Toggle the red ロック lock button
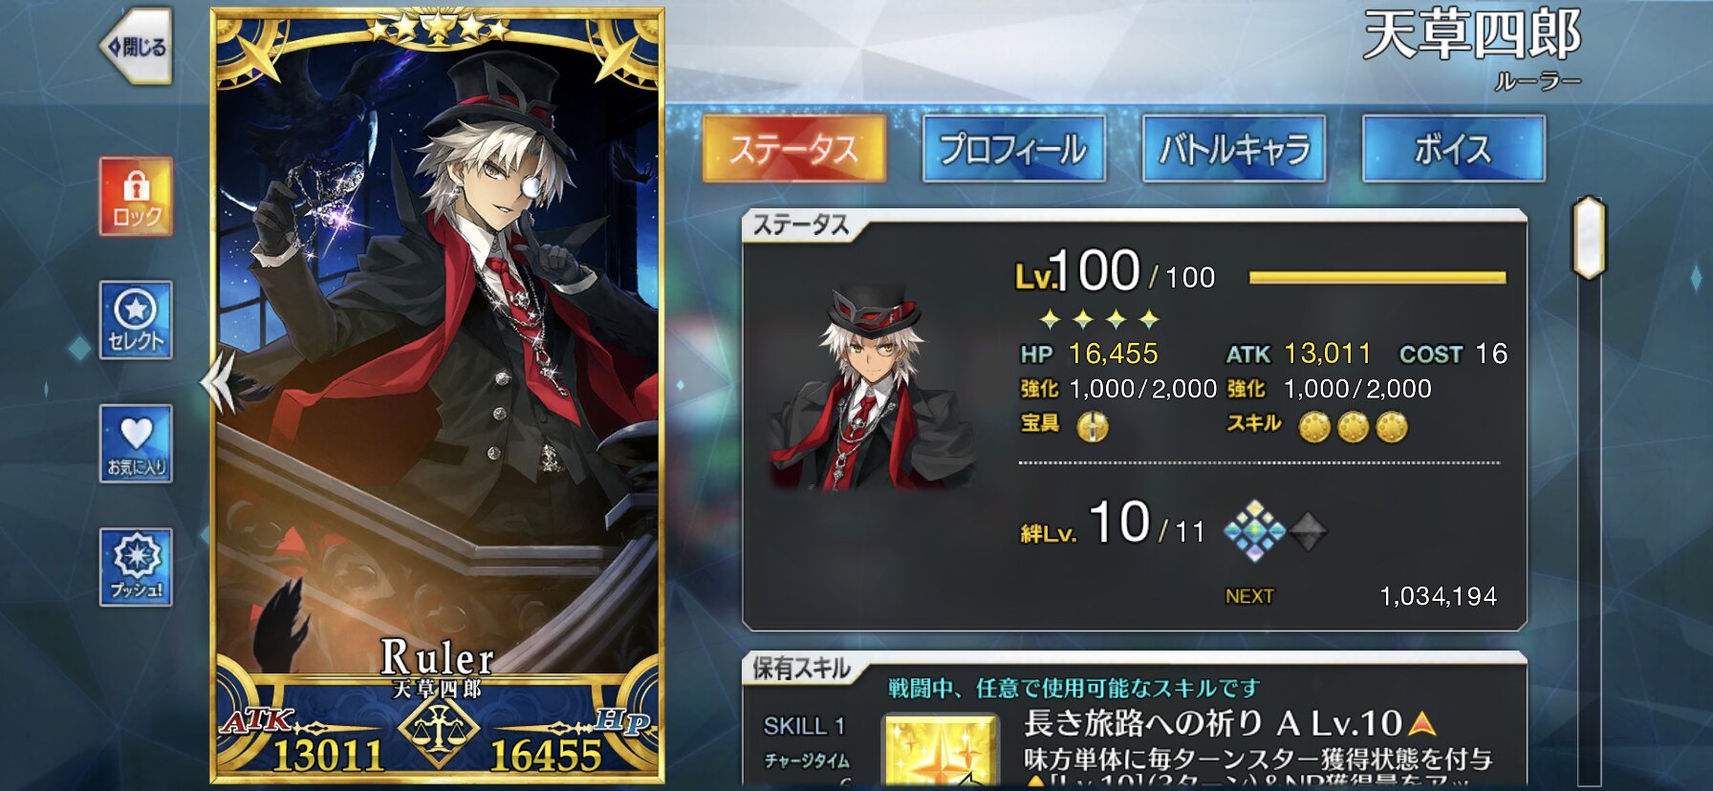The width and height of the screenshot is (1713, 791). [136, 196]
